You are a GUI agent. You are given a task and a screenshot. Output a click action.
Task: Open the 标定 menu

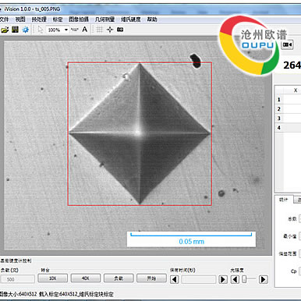point(58,19)
